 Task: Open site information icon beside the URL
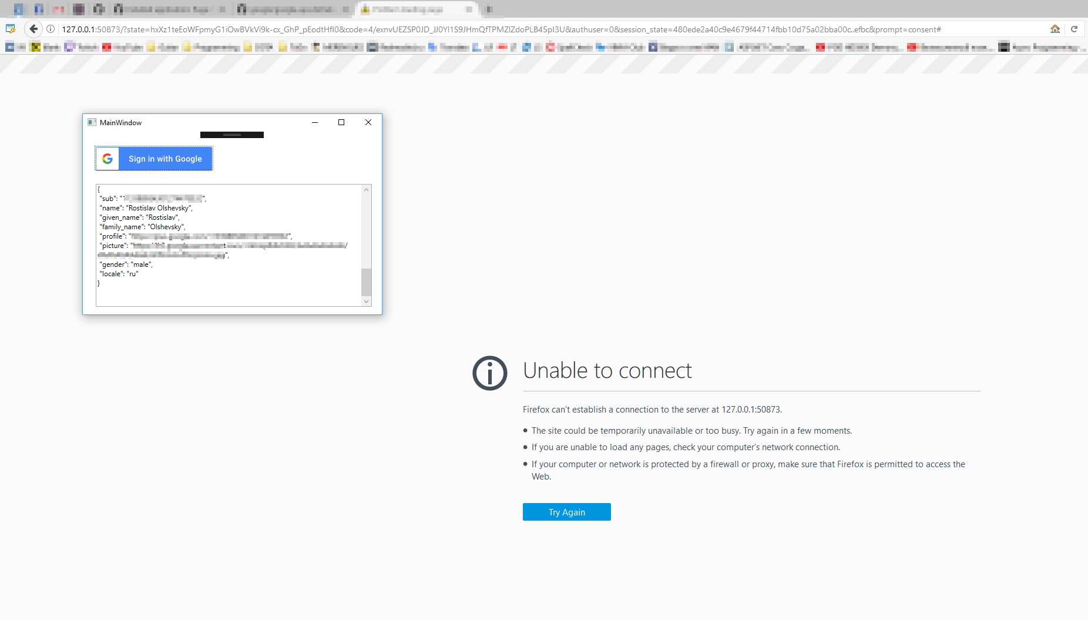click(51, 29)
